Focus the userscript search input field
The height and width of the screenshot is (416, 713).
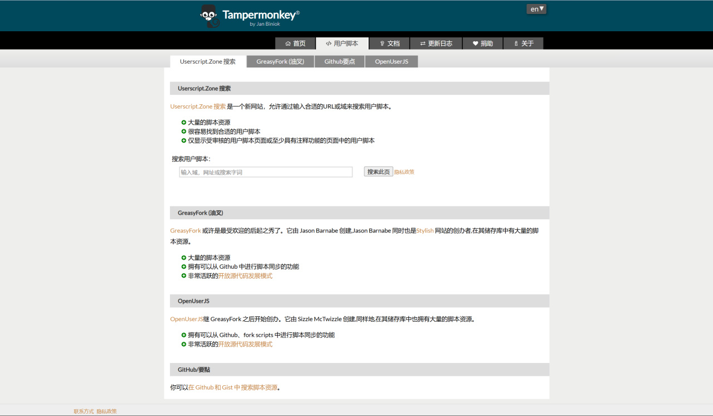266,172
